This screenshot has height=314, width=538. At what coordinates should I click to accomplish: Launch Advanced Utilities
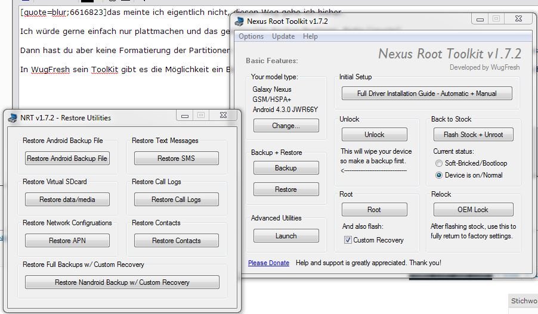click(286, 236)
